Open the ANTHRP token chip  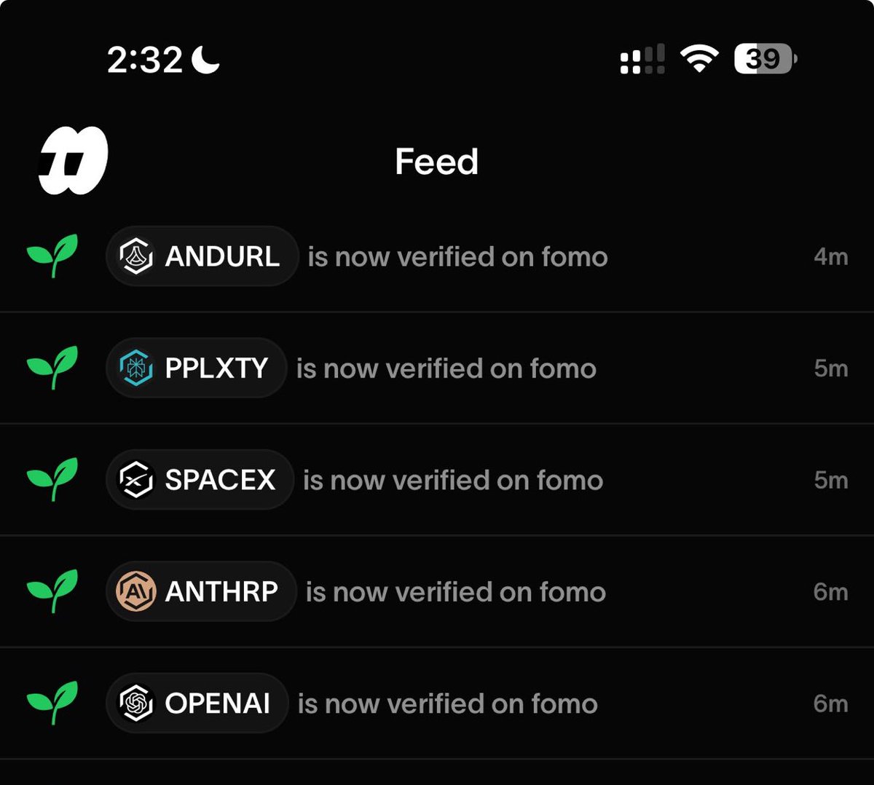click(x=201, y=591)
